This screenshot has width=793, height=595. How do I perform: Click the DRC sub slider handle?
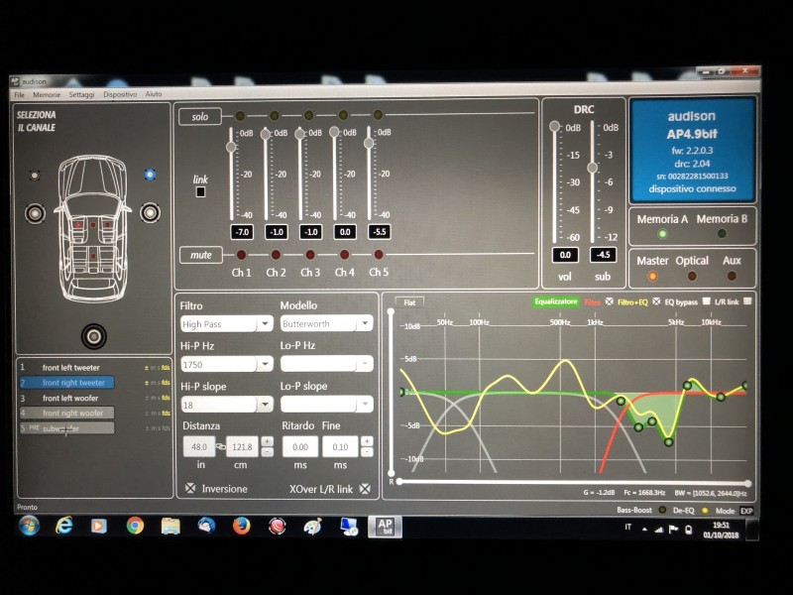coord(592,168)
